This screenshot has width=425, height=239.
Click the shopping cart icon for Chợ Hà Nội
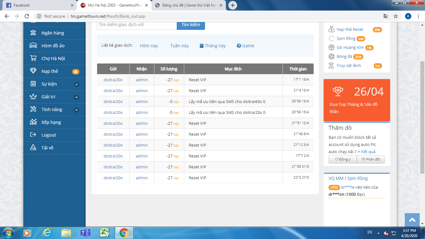[x=33, y=59]
